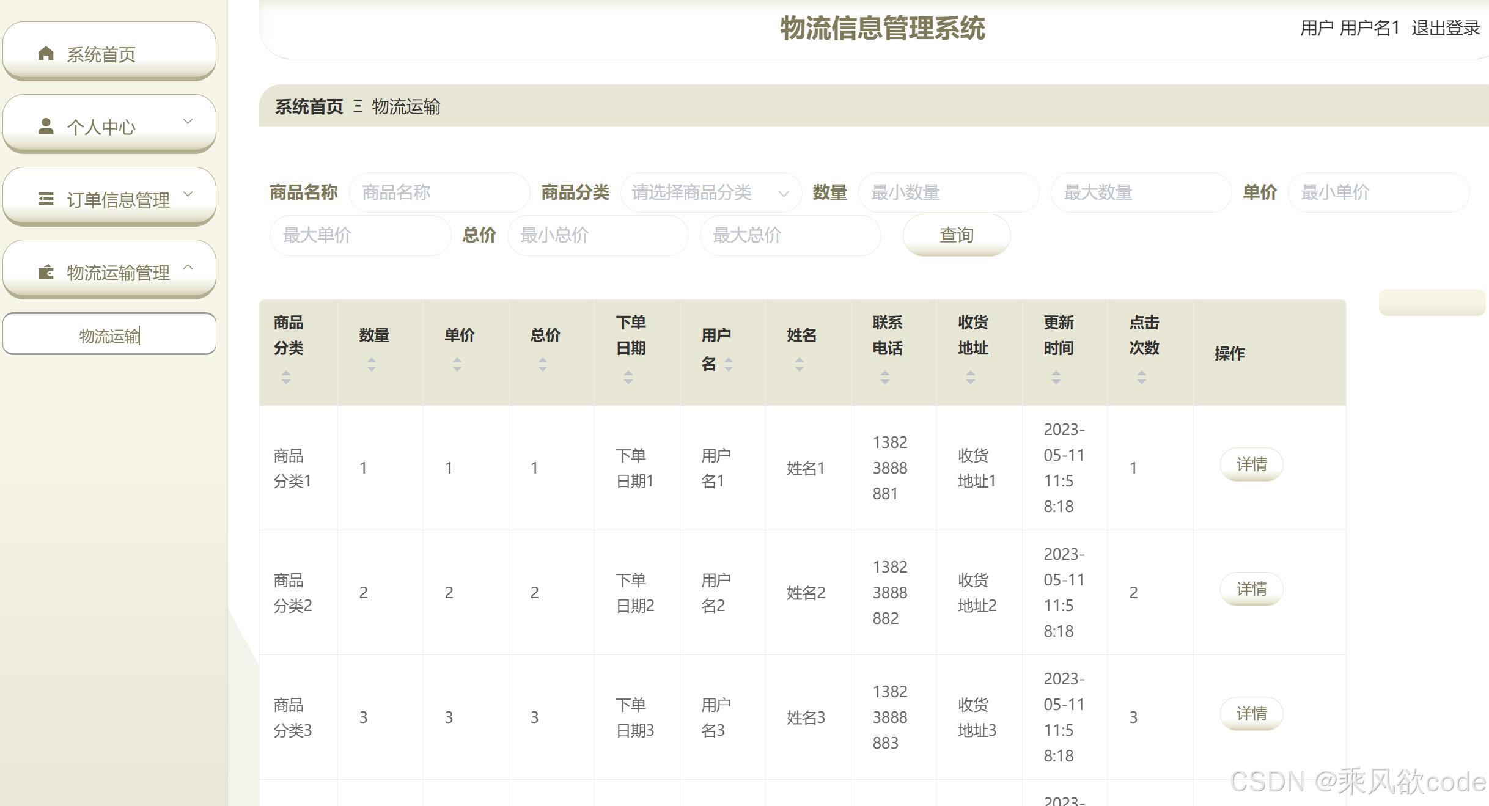Image resolution: width=1489 pixels, height=806 pixels.
Task: Click the home icon beside 系统首页
Action: (46, 54)
